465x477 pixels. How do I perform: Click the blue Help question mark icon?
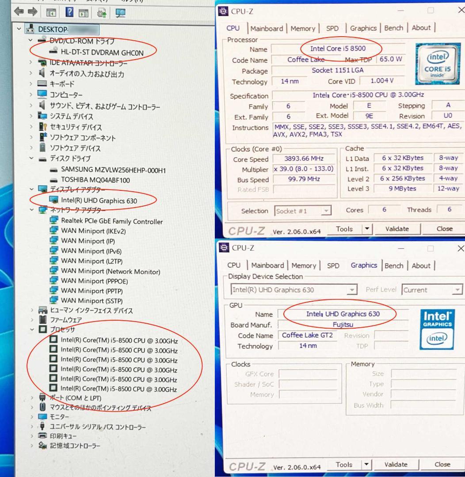coord(70,12)
